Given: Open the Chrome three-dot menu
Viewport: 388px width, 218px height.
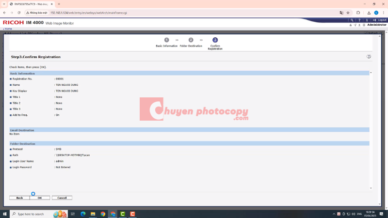Looking at the screenshot, I should point(384,13).
